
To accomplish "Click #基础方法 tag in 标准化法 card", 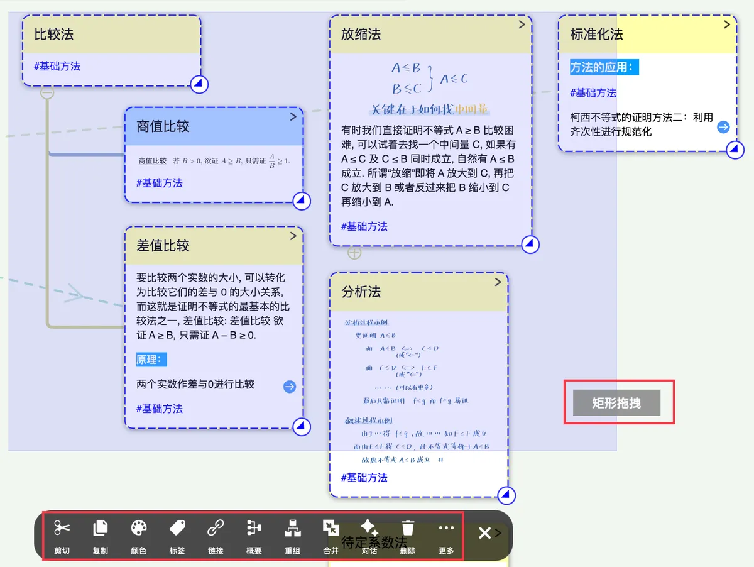I will (593, 92).
